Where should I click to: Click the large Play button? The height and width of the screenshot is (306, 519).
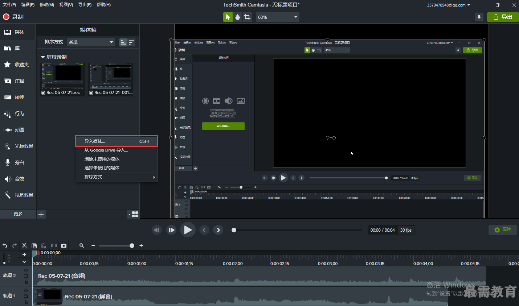tap(188, 230)
